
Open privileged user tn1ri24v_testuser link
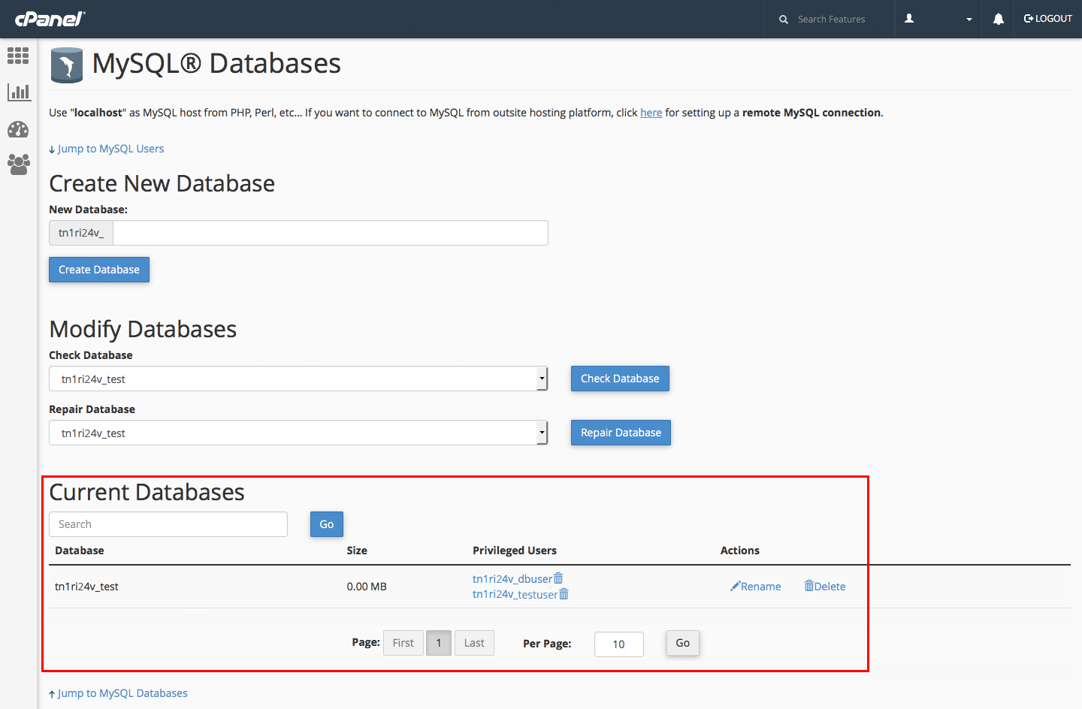coord(515,595)
